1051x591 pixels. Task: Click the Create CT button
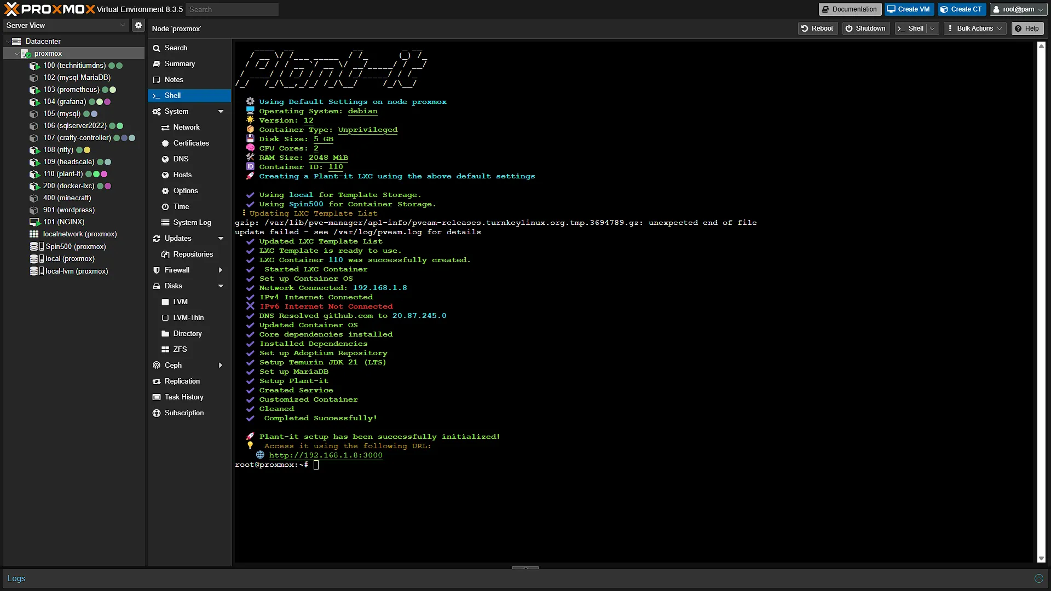pyautogui.click(x=962, y=9)
